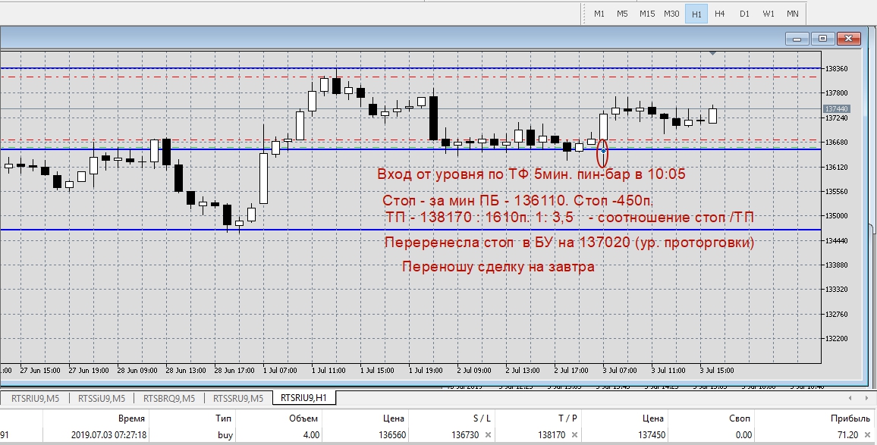Click the buy order type cell
Viewport: 877px width, 445px height.
[225, 435]
